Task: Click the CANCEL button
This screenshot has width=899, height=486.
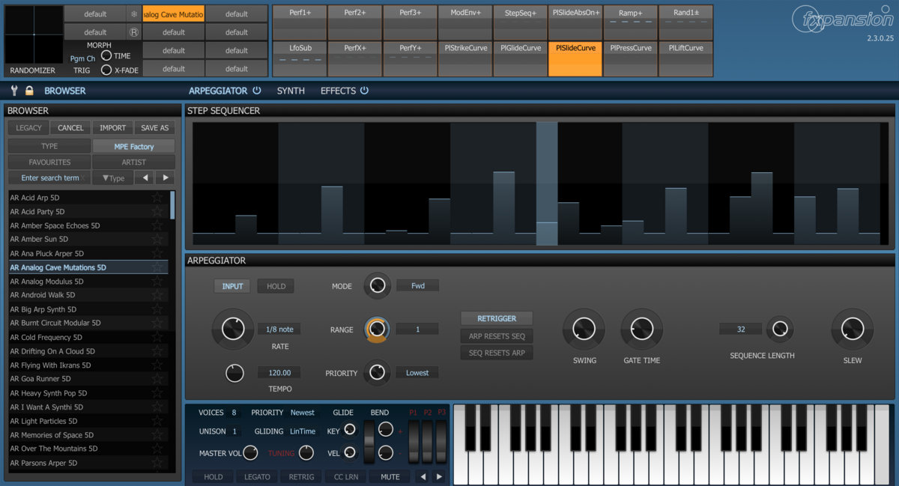Action: (70, 128)
